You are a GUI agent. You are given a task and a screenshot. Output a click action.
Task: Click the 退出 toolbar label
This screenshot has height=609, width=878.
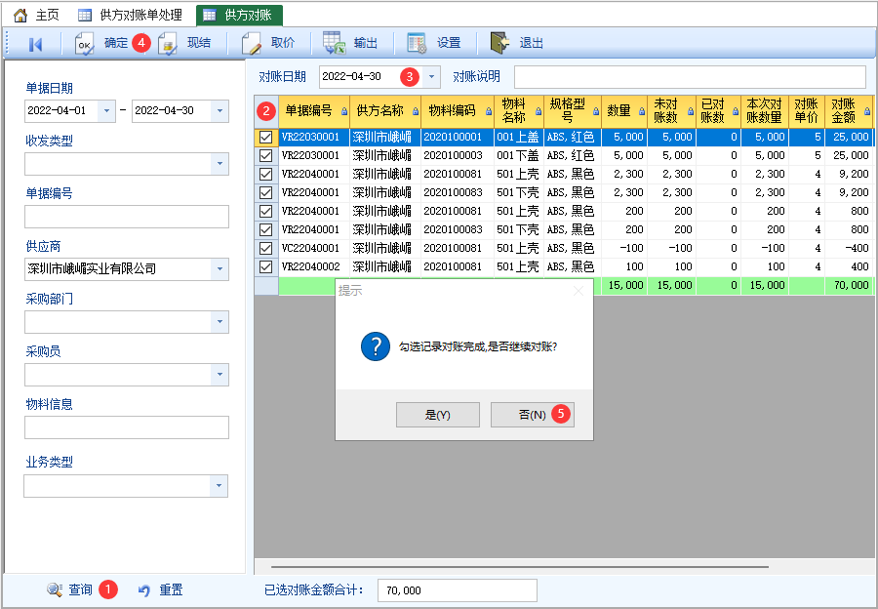click(x=532, y=43)
